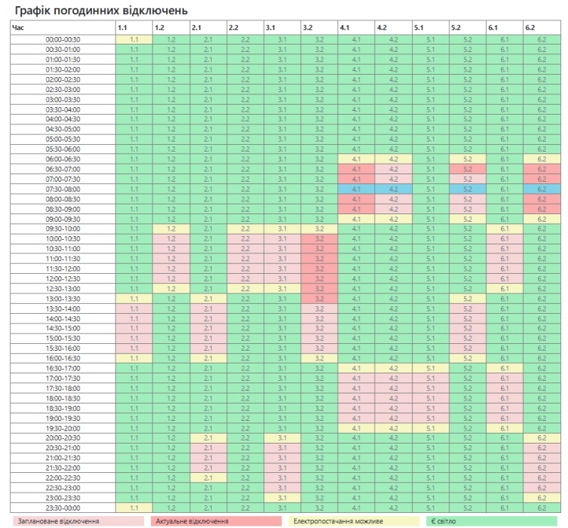The height and width of the screenshot is (528, 568).
Task: Select the 'Час' column header
Action: pyautogui.click(x=17, y=28)
